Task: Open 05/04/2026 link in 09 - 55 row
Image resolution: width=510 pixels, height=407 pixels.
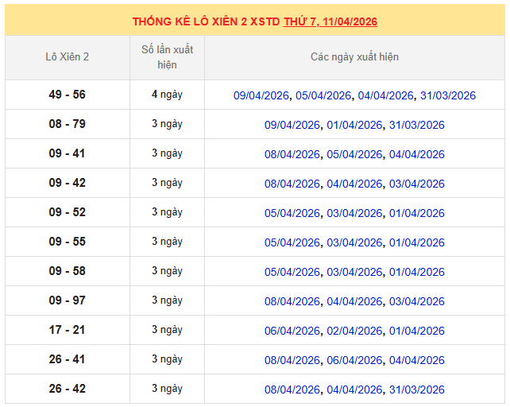Action: pyautogui.click(x=292, y=242)
